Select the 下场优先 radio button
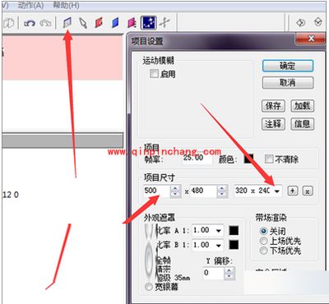This screenshot has width=329, height=304. click(x=263, y=251)
